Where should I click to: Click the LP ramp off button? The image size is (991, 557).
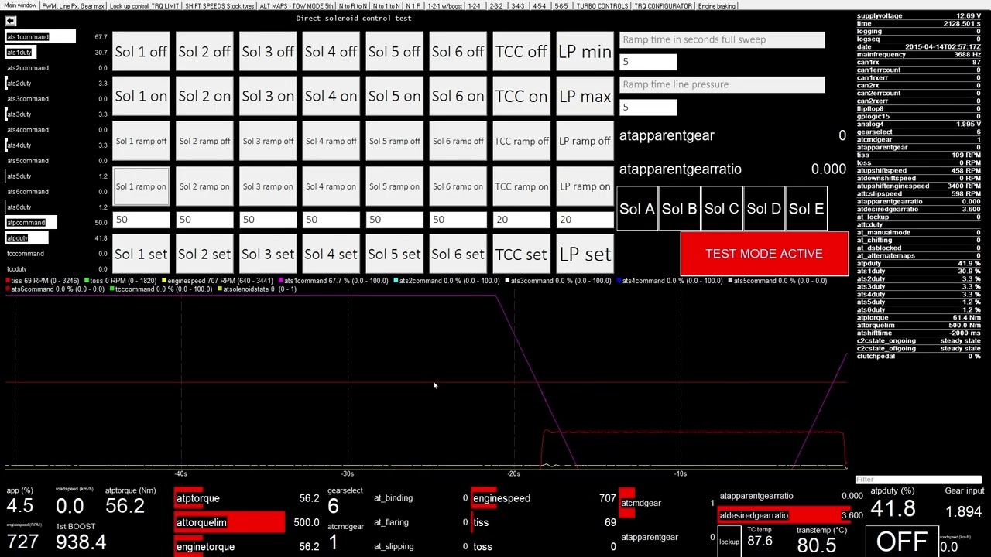(585, 142)
